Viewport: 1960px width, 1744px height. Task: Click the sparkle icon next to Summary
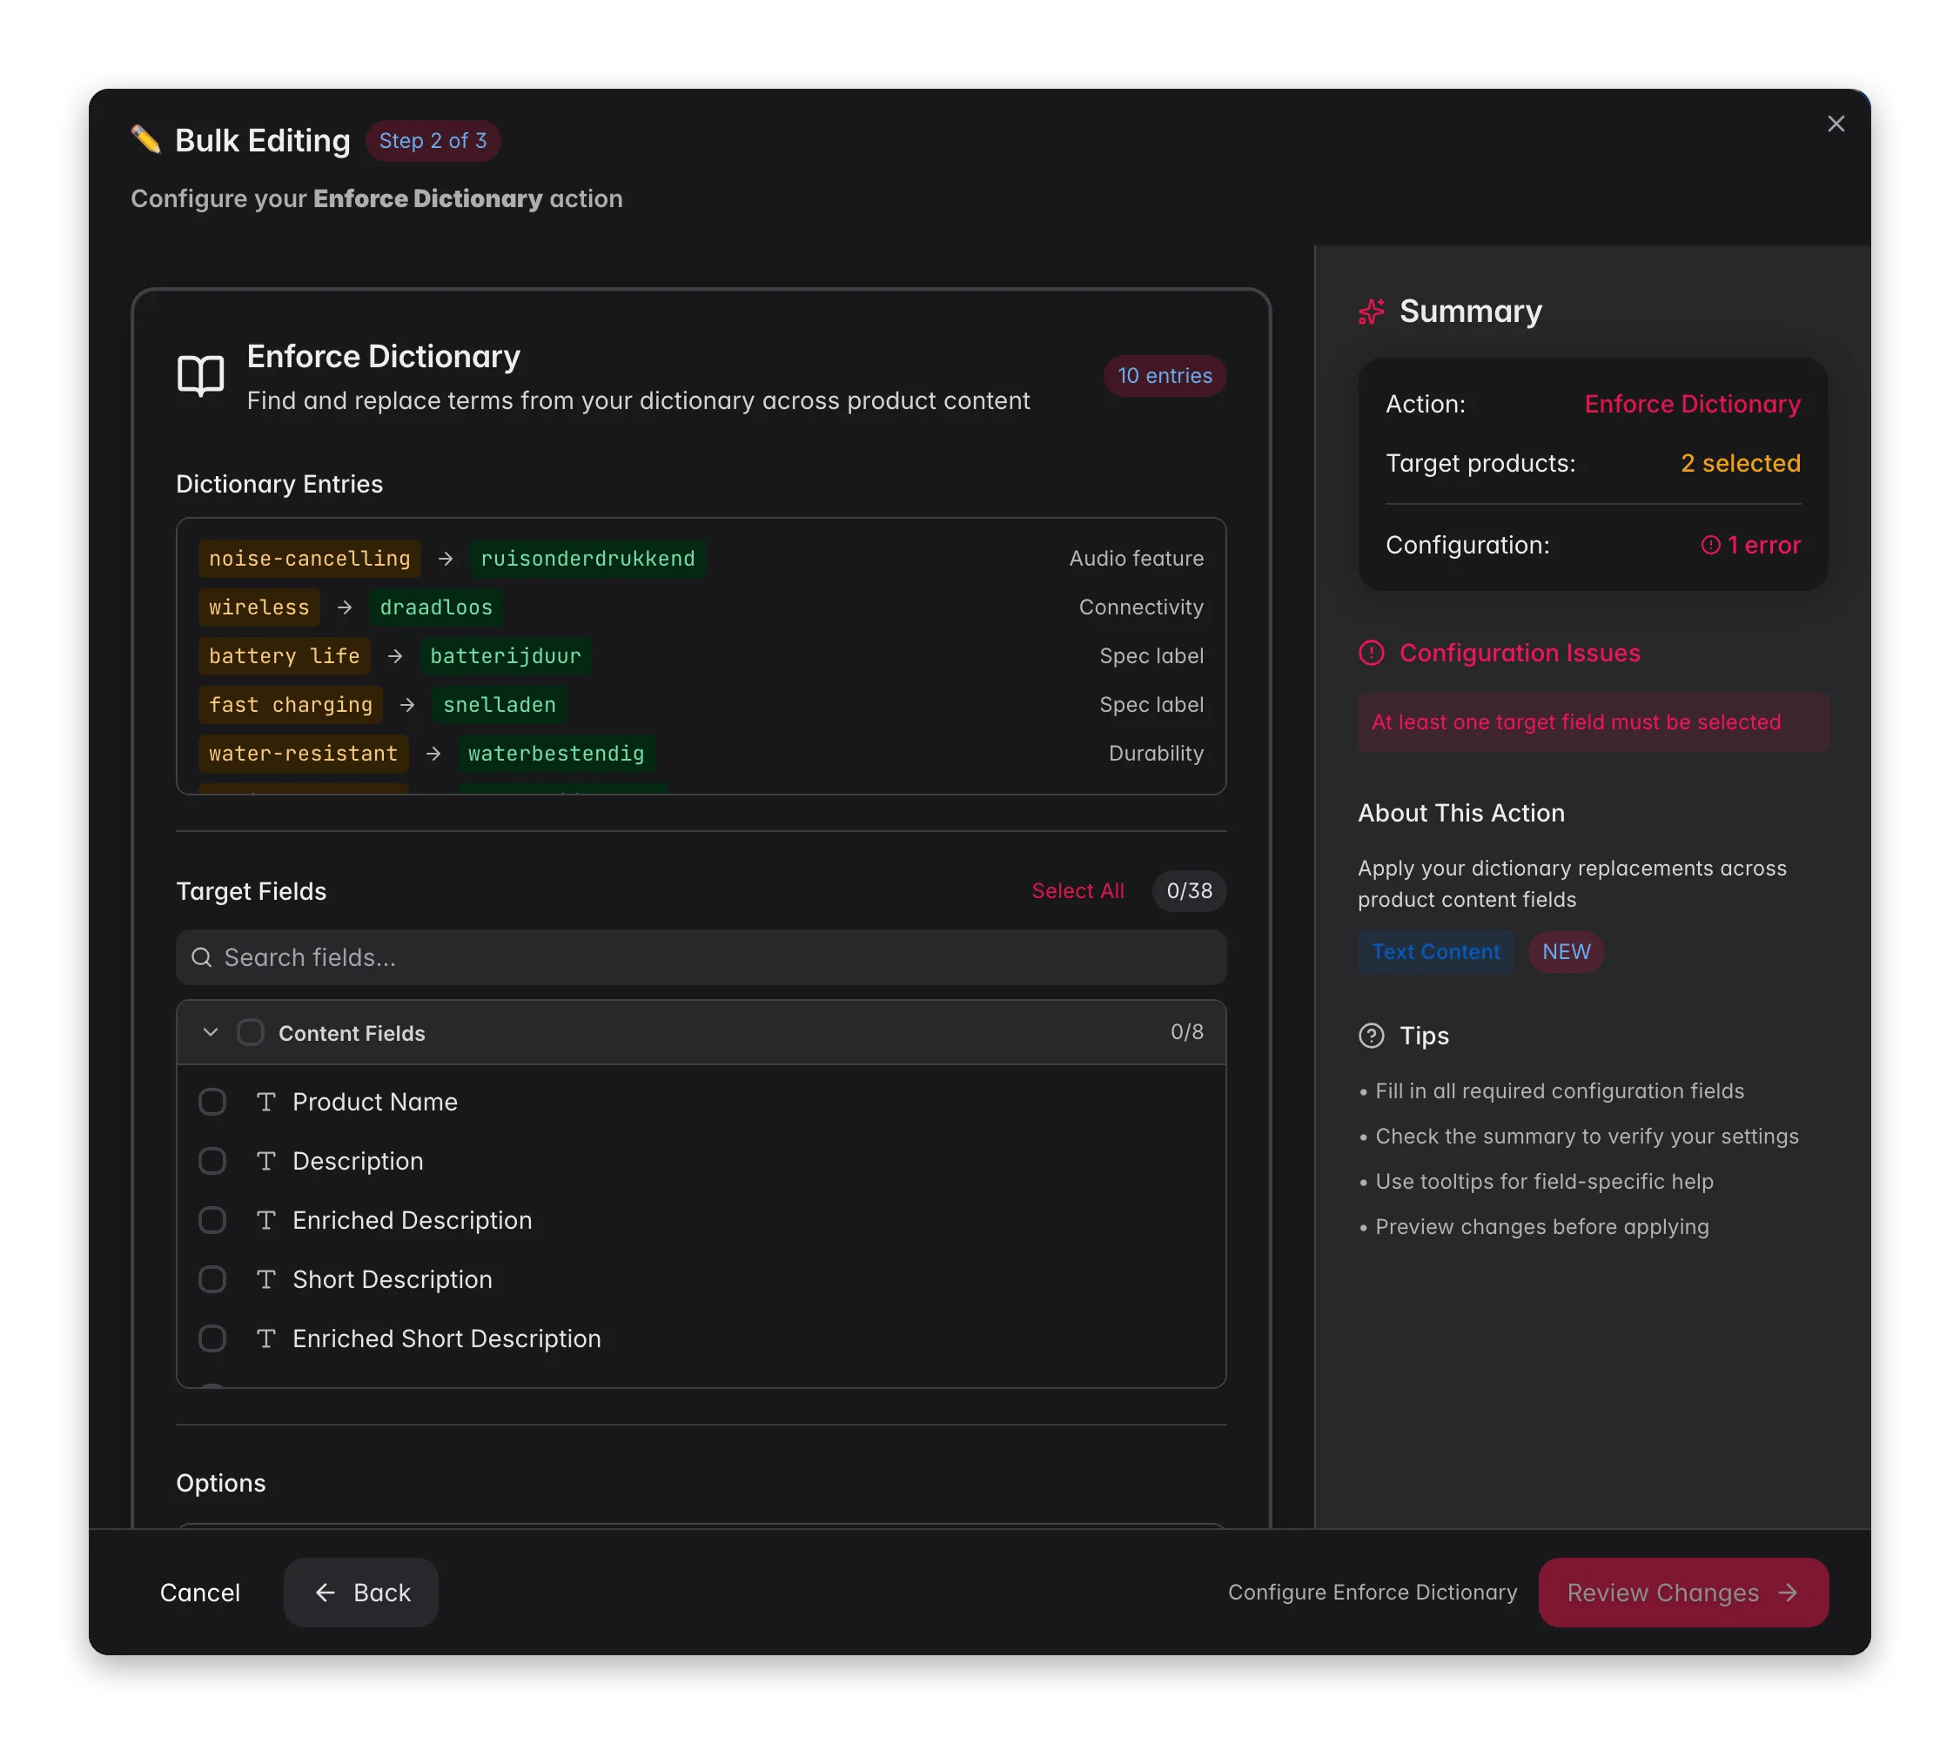[1372, 312]
